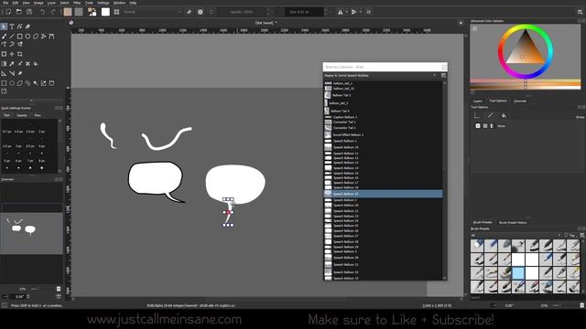586x329 pixels.
Task: Open the blending mode dropdown
Action: 152,12
